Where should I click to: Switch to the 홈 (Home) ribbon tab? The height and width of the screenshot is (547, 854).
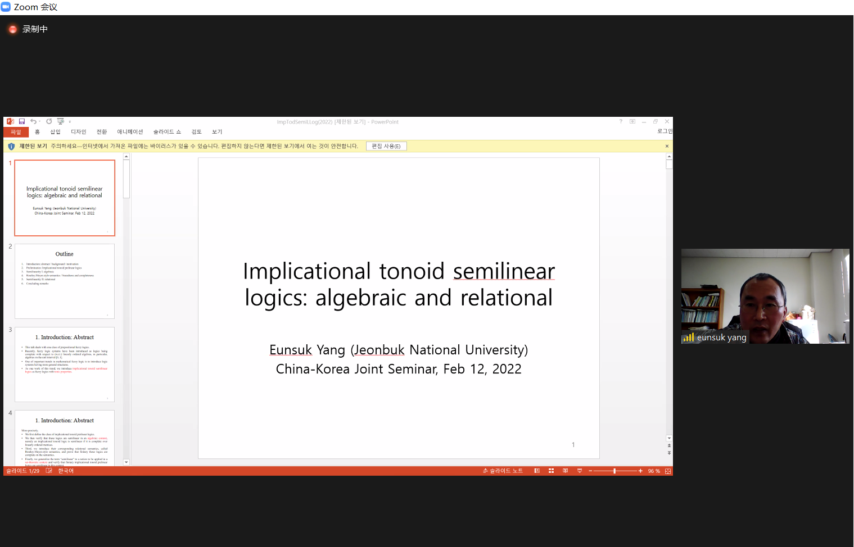[x=37, y=132]
